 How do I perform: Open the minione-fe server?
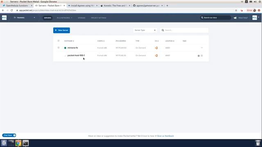(73, 48)
